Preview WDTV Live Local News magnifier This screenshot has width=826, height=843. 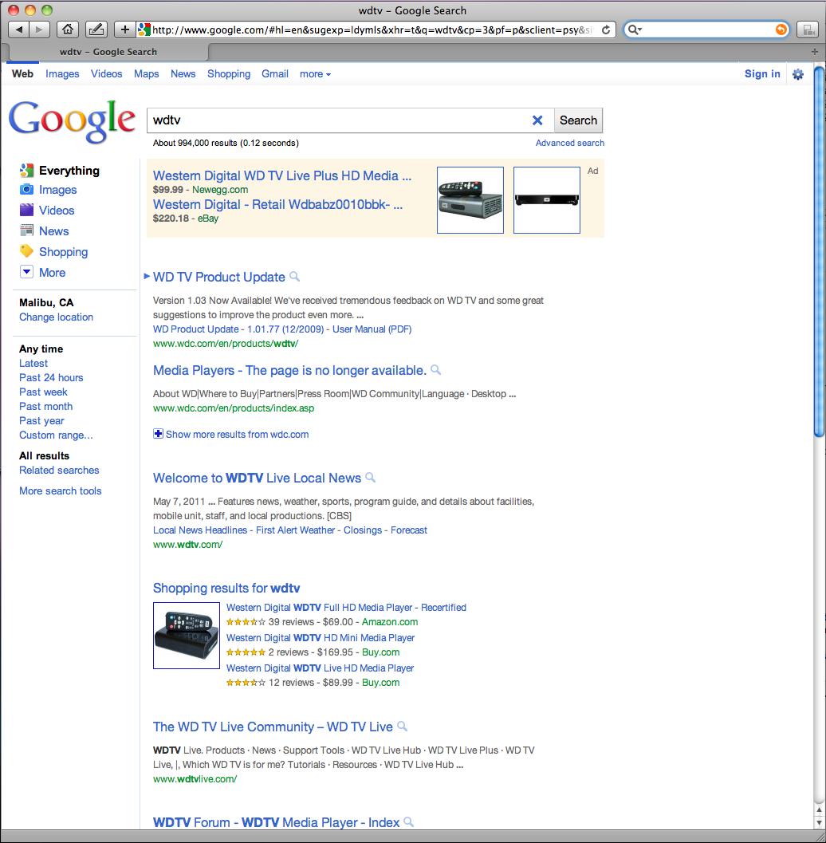370,478
